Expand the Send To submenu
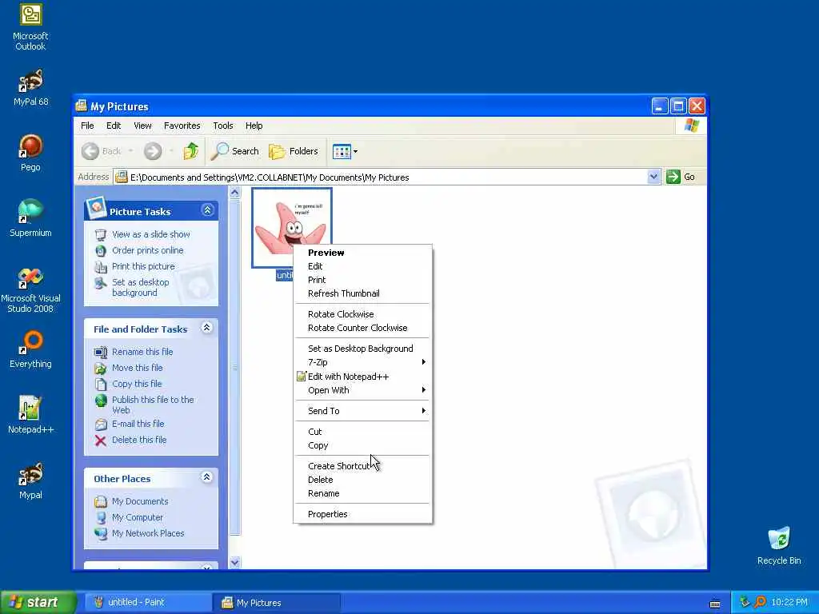This screenshot has height=614, width=819. [x=362, y=411]
